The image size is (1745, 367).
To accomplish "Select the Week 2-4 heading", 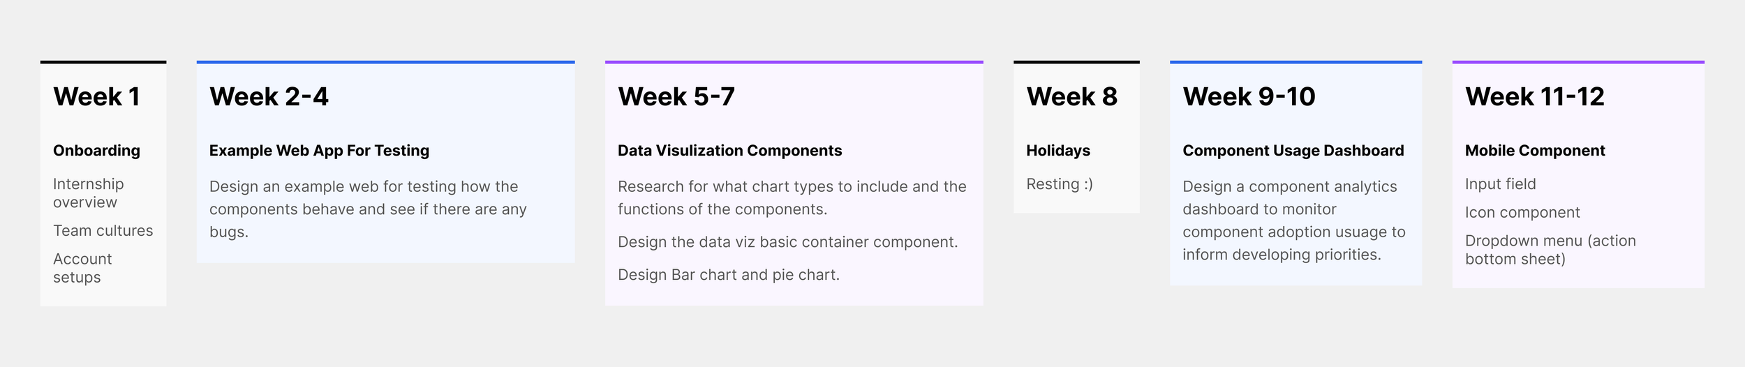I will click(x=269, y=97).
